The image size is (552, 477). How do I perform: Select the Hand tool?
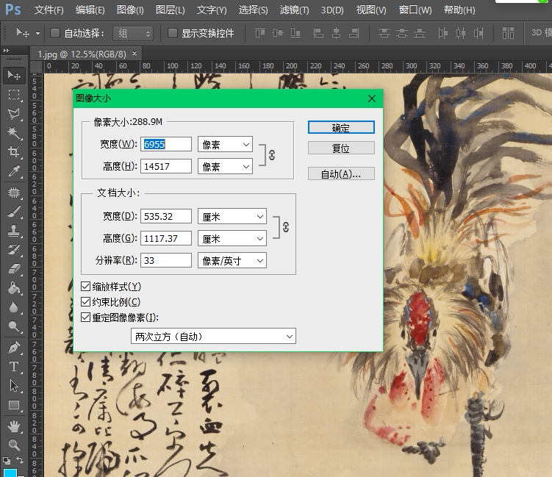(x=14, y=426)
